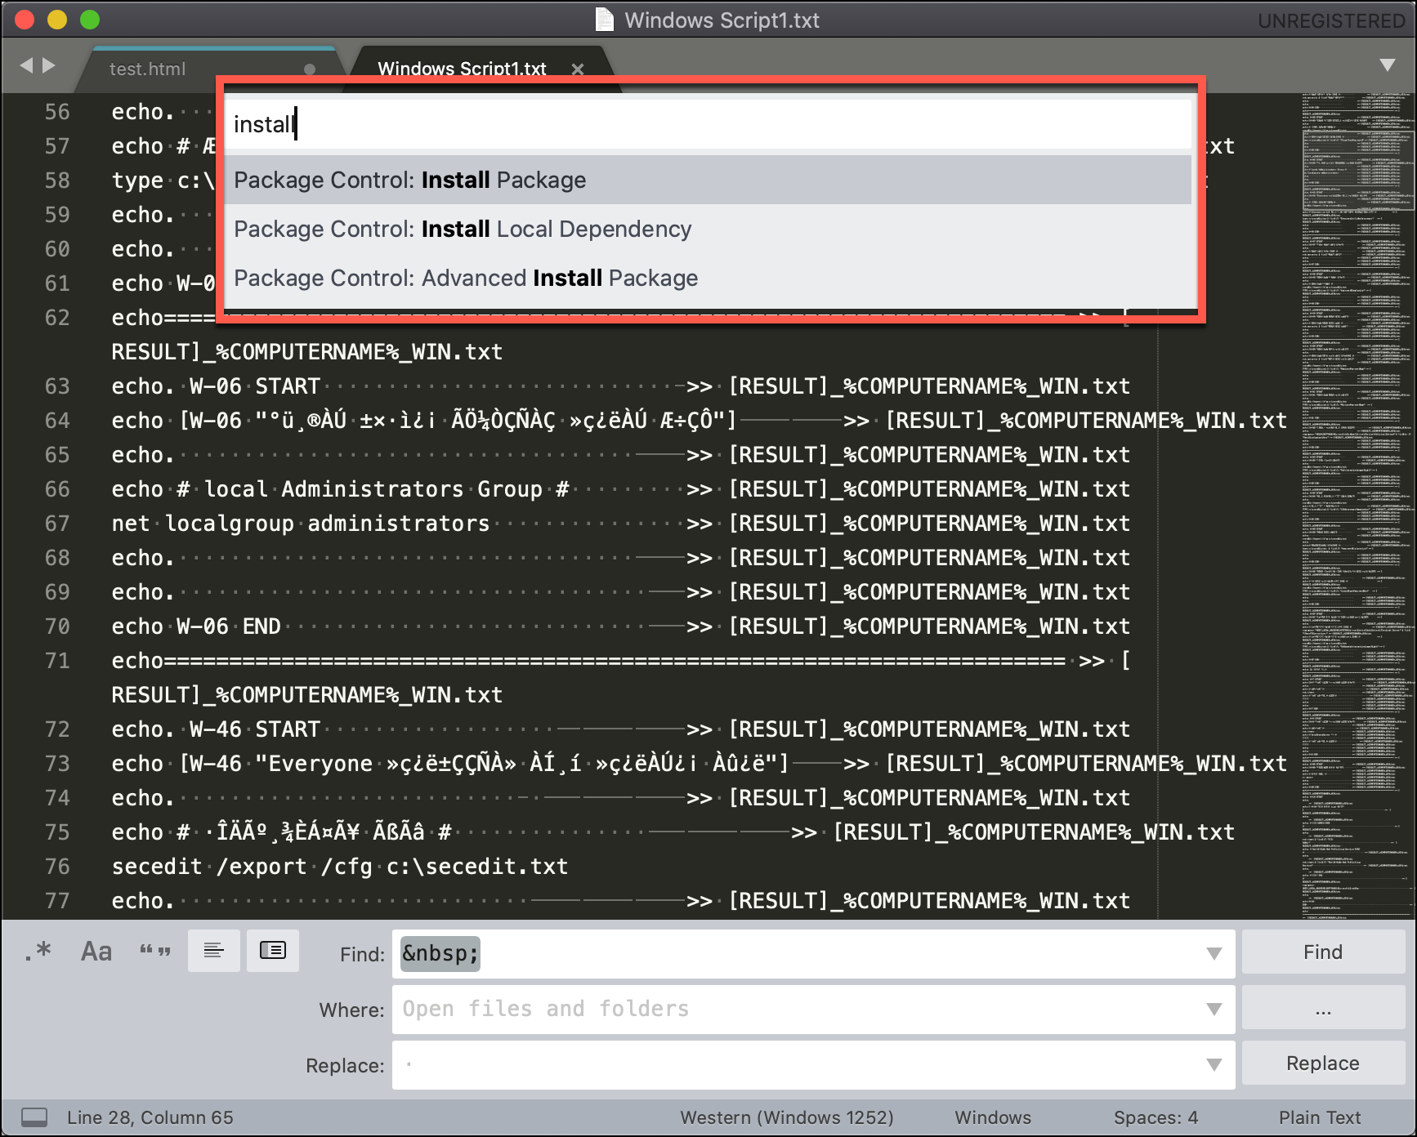Click Line 28, Column 65 status
1417x1137 pixels.
(150, 1117)
